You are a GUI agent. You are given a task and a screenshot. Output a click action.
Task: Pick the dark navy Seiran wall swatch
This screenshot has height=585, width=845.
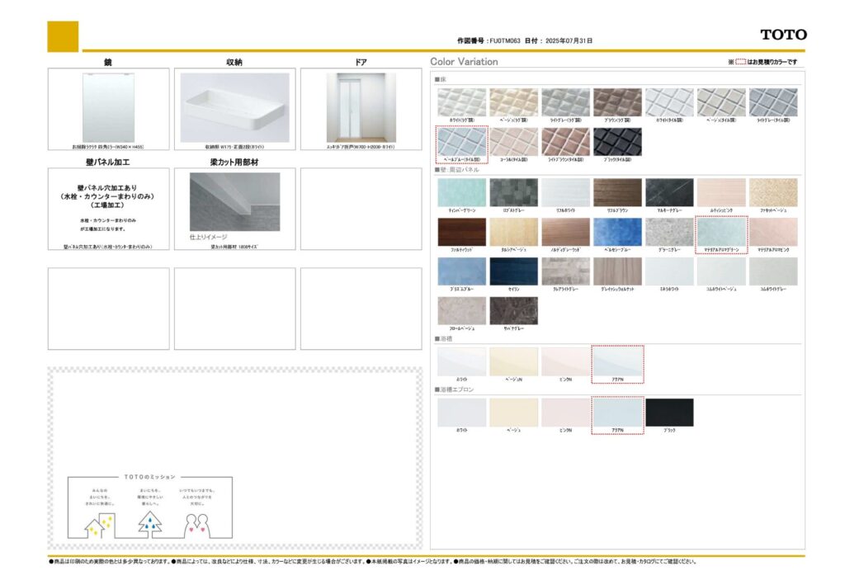pyautogui.click(x=513, y=271)
